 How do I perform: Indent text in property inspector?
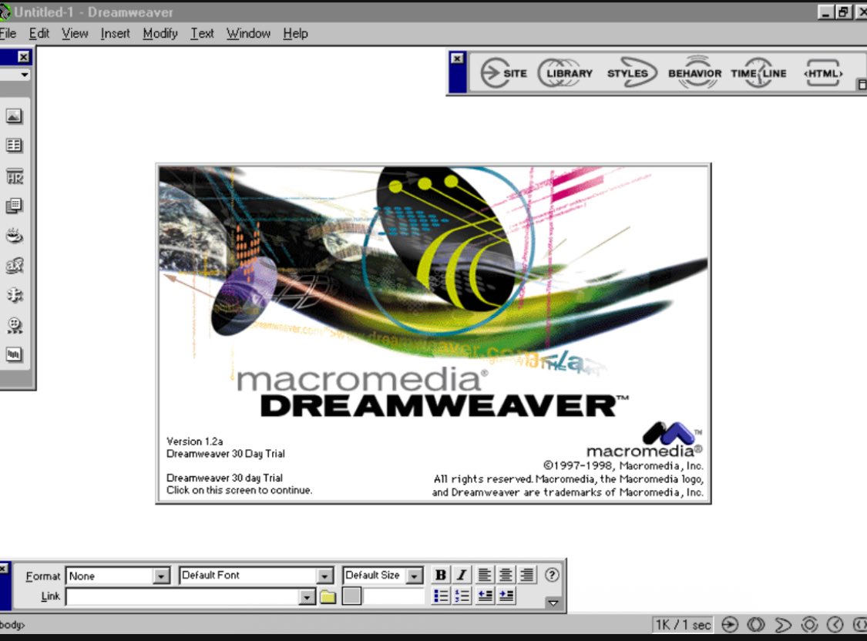click(x=506, y=596)
